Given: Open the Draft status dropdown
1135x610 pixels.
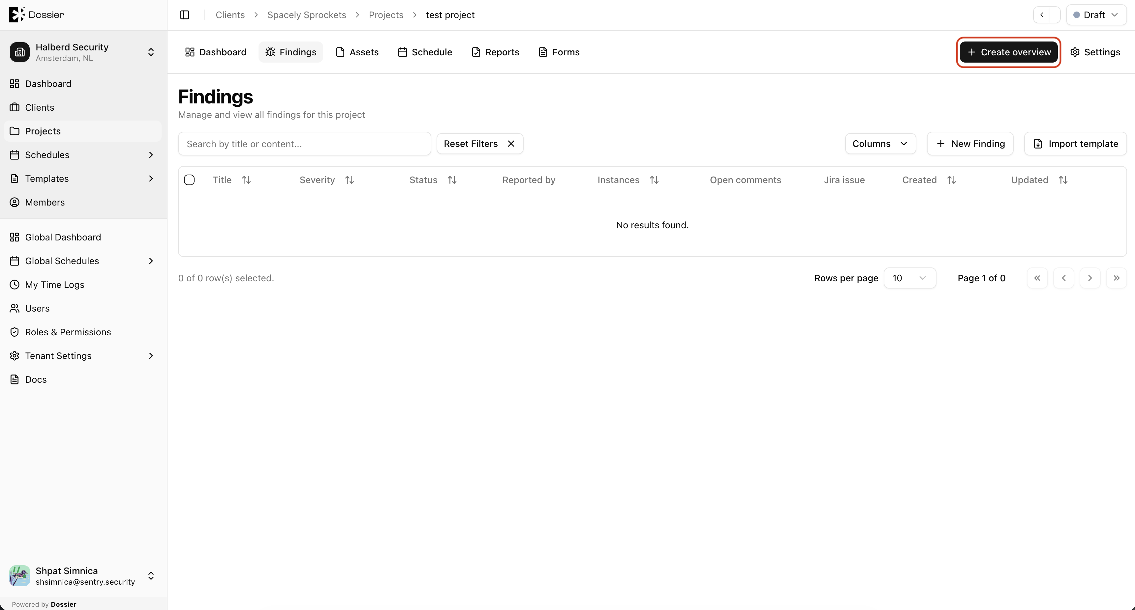Looking at the screenshot, I should (x=1096, y=15).
